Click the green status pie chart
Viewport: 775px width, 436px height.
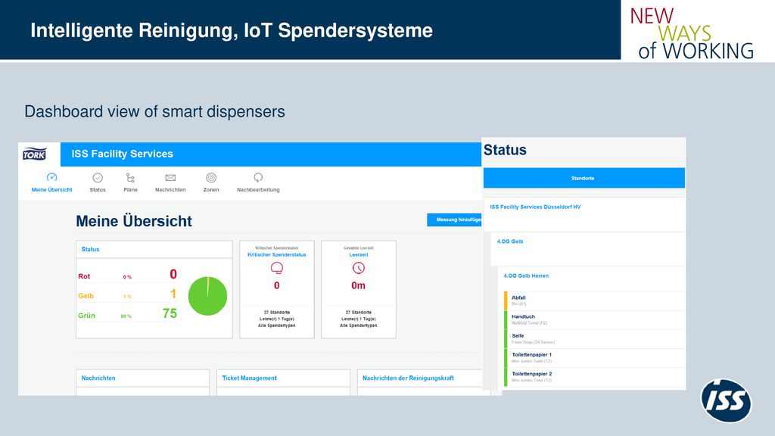point(207,296)
